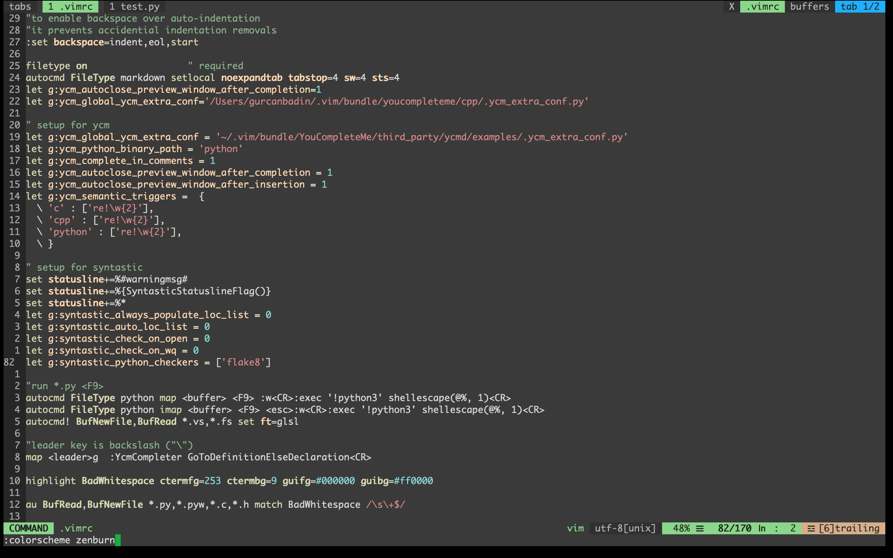This screenshot has height=558, width=893.
Task: Click the line-count icon beside 48%
Action: click(700, 528)
